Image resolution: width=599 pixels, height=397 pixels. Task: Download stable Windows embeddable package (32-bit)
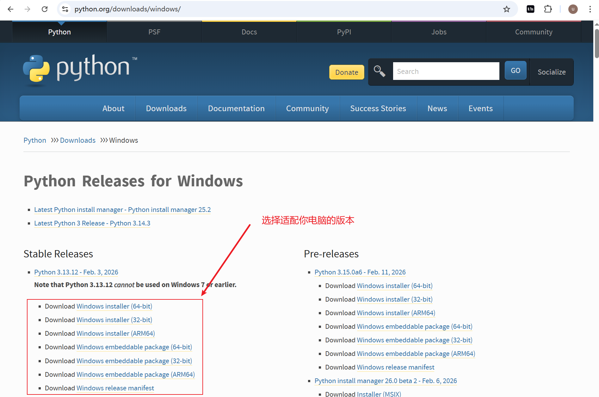click(x=134, y=361)
